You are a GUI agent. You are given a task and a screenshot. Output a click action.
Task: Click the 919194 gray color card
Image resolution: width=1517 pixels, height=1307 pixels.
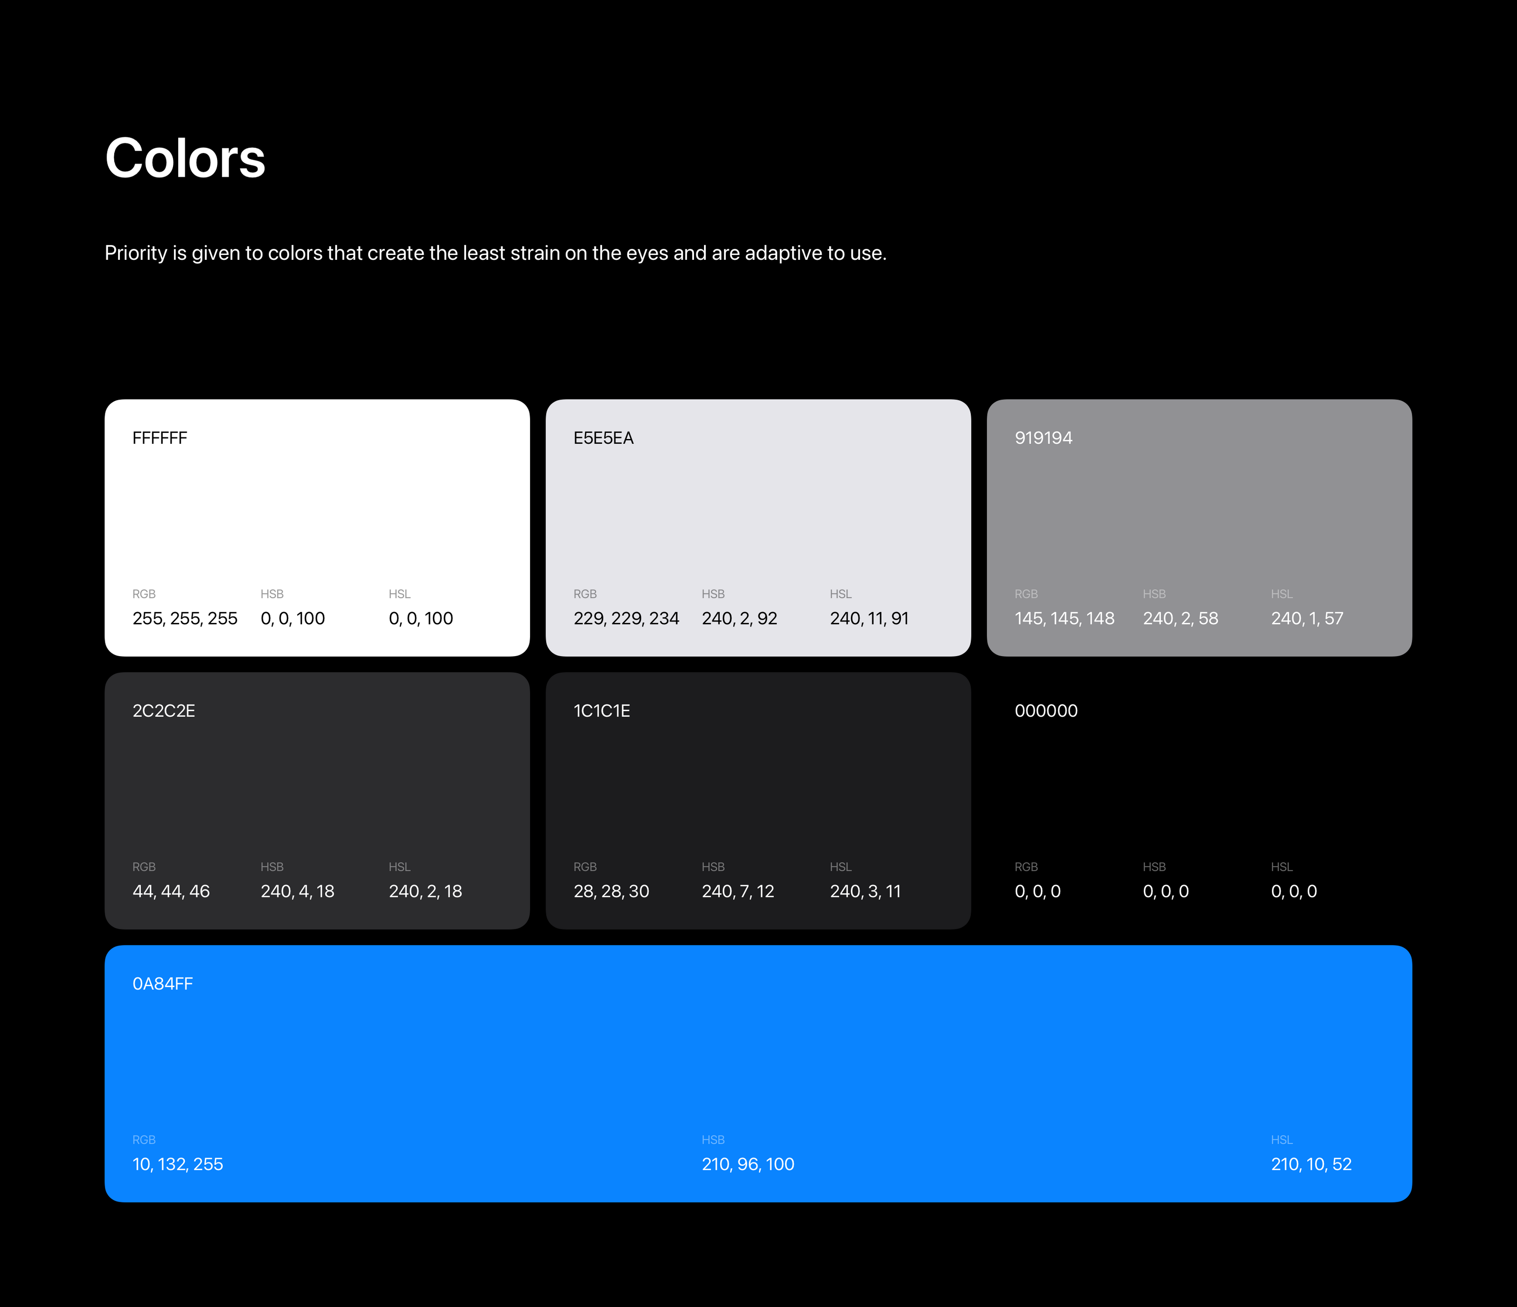pos(1198,512)
